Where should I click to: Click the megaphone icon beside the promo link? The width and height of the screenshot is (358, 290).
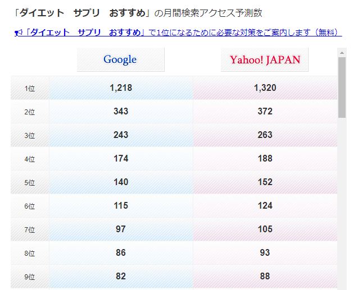pos(18,33)
